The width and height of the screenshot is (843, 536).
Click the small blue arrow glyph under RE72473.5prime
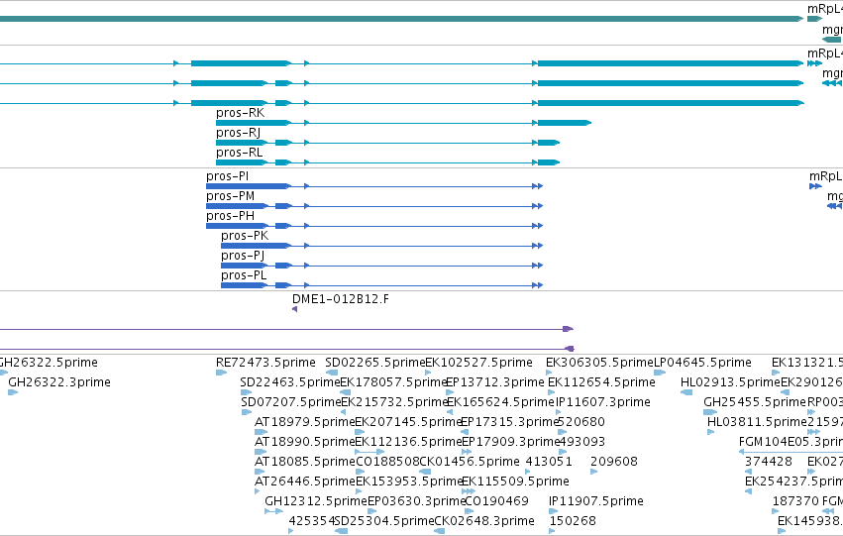coord(221,373)
